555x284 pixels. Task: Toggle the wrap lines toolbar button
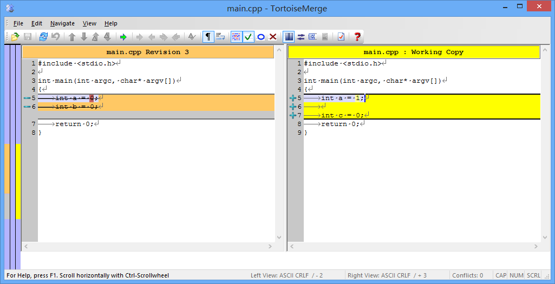pos(220,37)
